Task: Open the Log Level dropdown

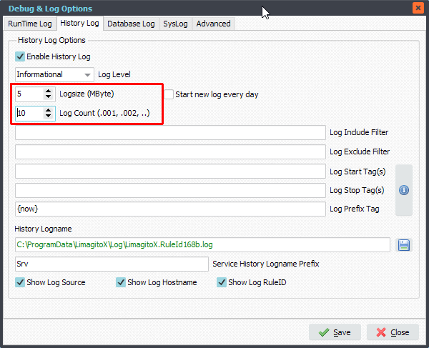Action: tap(54, 74)
